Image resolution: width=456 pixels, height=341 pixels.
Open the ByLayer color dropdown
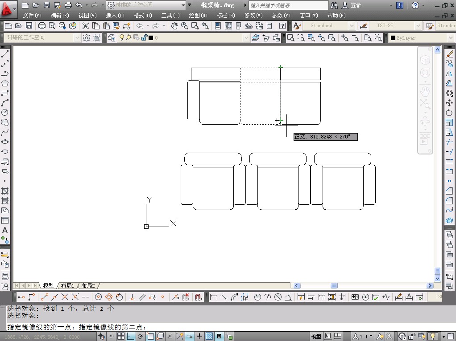click(450, 38)
